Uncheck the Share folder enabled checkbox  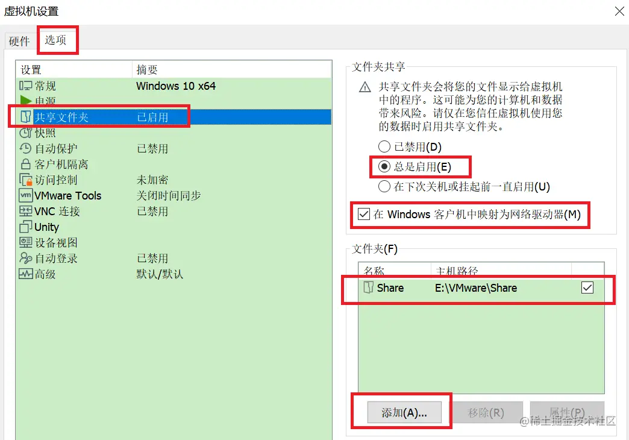(x=587, y=288)
